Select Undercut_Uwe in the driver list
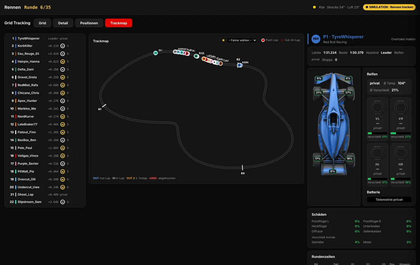 pyautogui.click(x=45, y=187)
